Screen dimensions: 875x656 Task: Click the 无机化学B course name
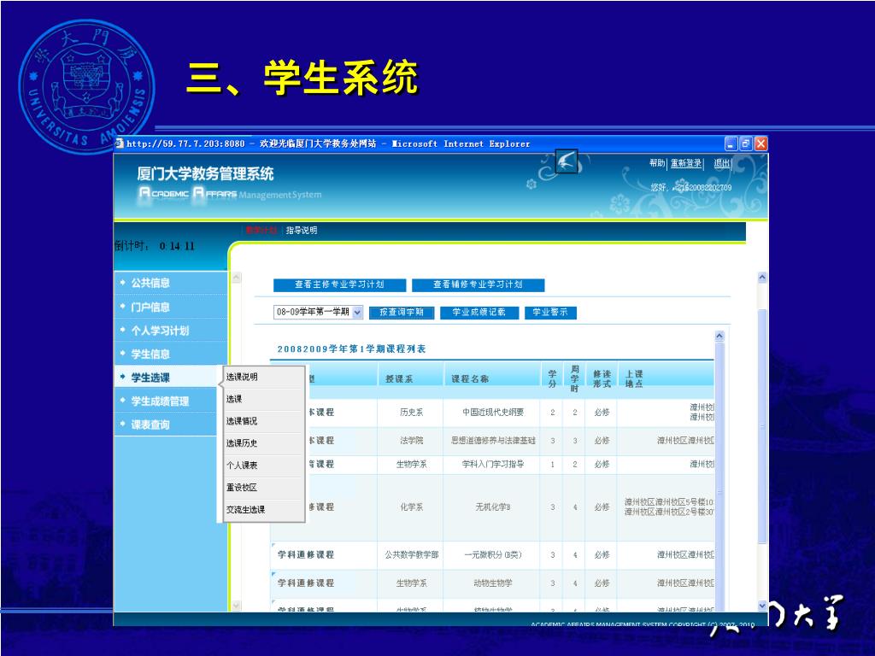(493, 507)
